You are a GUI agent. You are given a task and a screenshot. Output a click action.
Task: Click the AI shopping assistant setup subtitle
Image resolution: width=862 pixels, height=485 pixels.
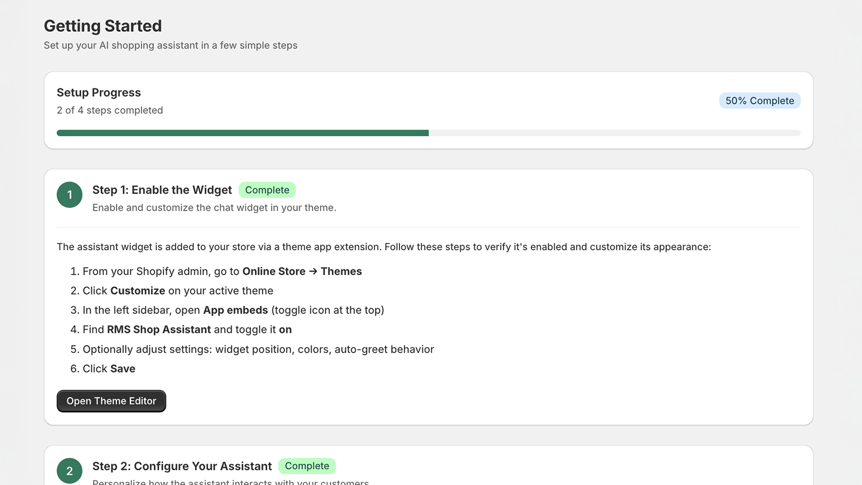(171, 46)
